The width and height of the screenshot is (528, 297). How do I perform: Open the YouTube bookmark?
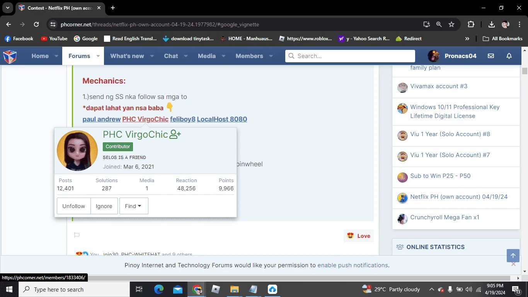click(x=54, y=39)
